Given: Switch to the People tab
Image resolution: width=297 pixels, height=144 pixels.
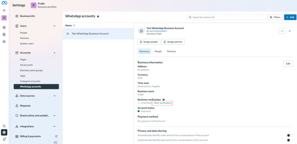Looking at the screenshot, I should [158, 51].
